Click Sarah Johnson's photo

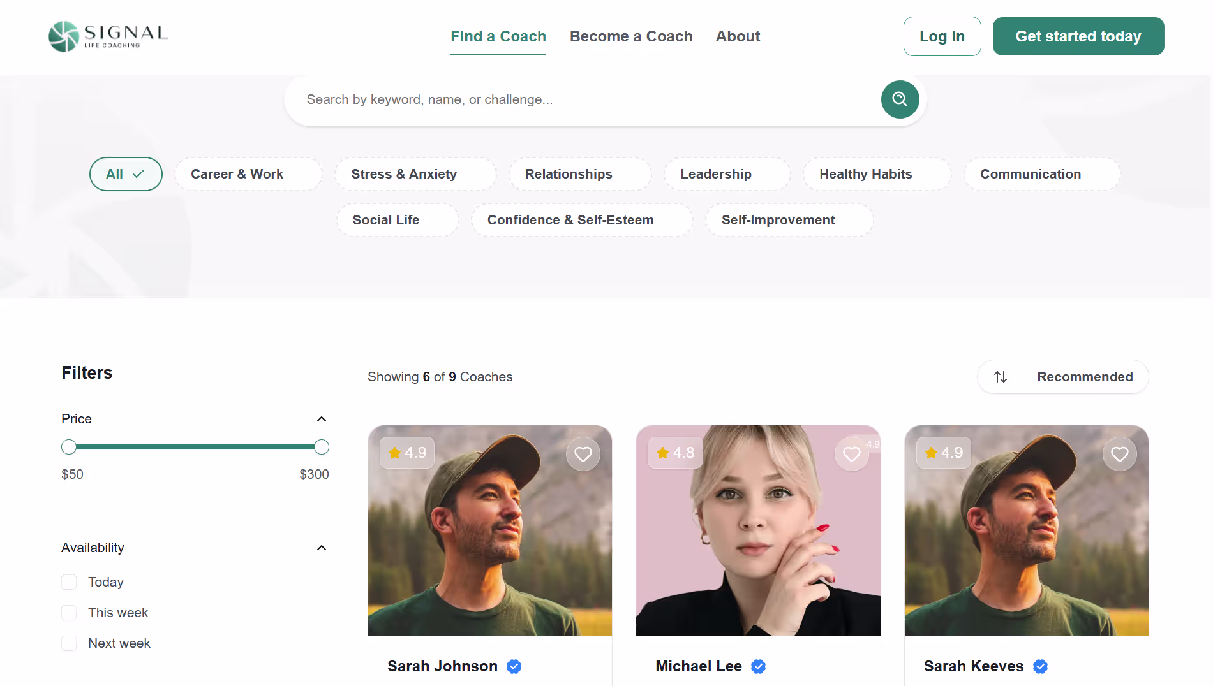[490, 530]
